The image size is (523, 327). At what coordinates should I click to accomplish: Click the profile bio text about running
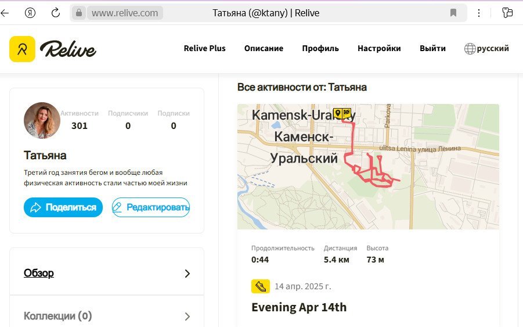tap(106, 178)
